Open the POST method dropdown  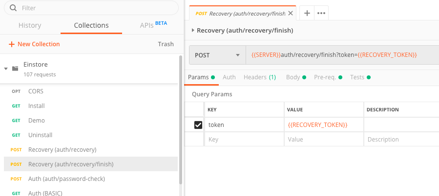click(x=217, y=55)
